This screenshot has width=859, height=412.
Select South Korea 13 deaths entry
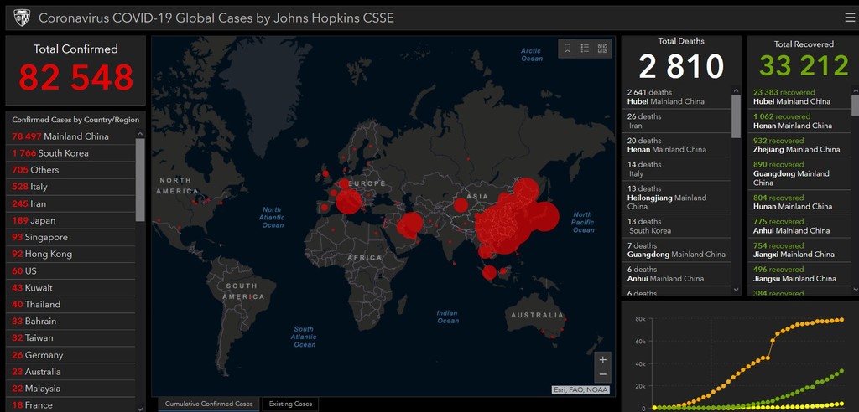(676, 226)
